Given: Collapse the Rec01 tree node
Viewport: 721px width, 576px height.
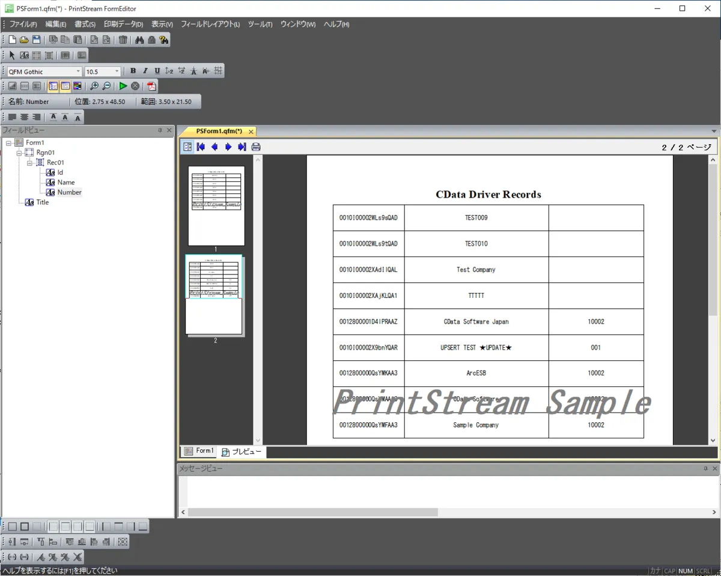Looking at the screenshot, I should click(x=29, y=163).
